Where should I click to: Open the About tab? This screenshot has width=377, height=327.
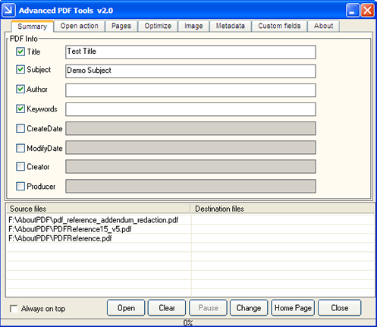(323, 26)
